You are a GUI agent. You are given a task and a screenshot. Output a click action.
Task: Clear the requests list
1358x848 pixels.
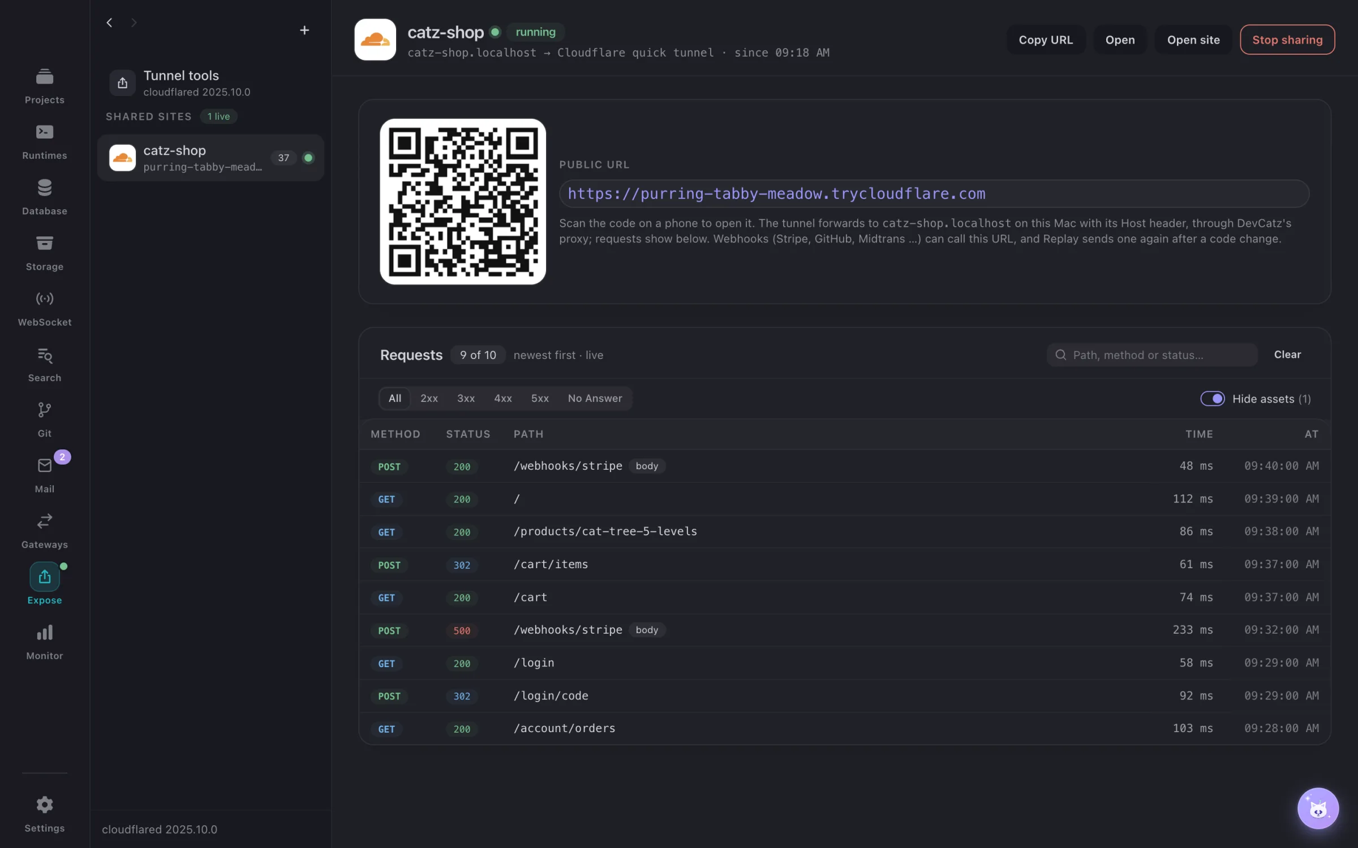point(1287,354)
